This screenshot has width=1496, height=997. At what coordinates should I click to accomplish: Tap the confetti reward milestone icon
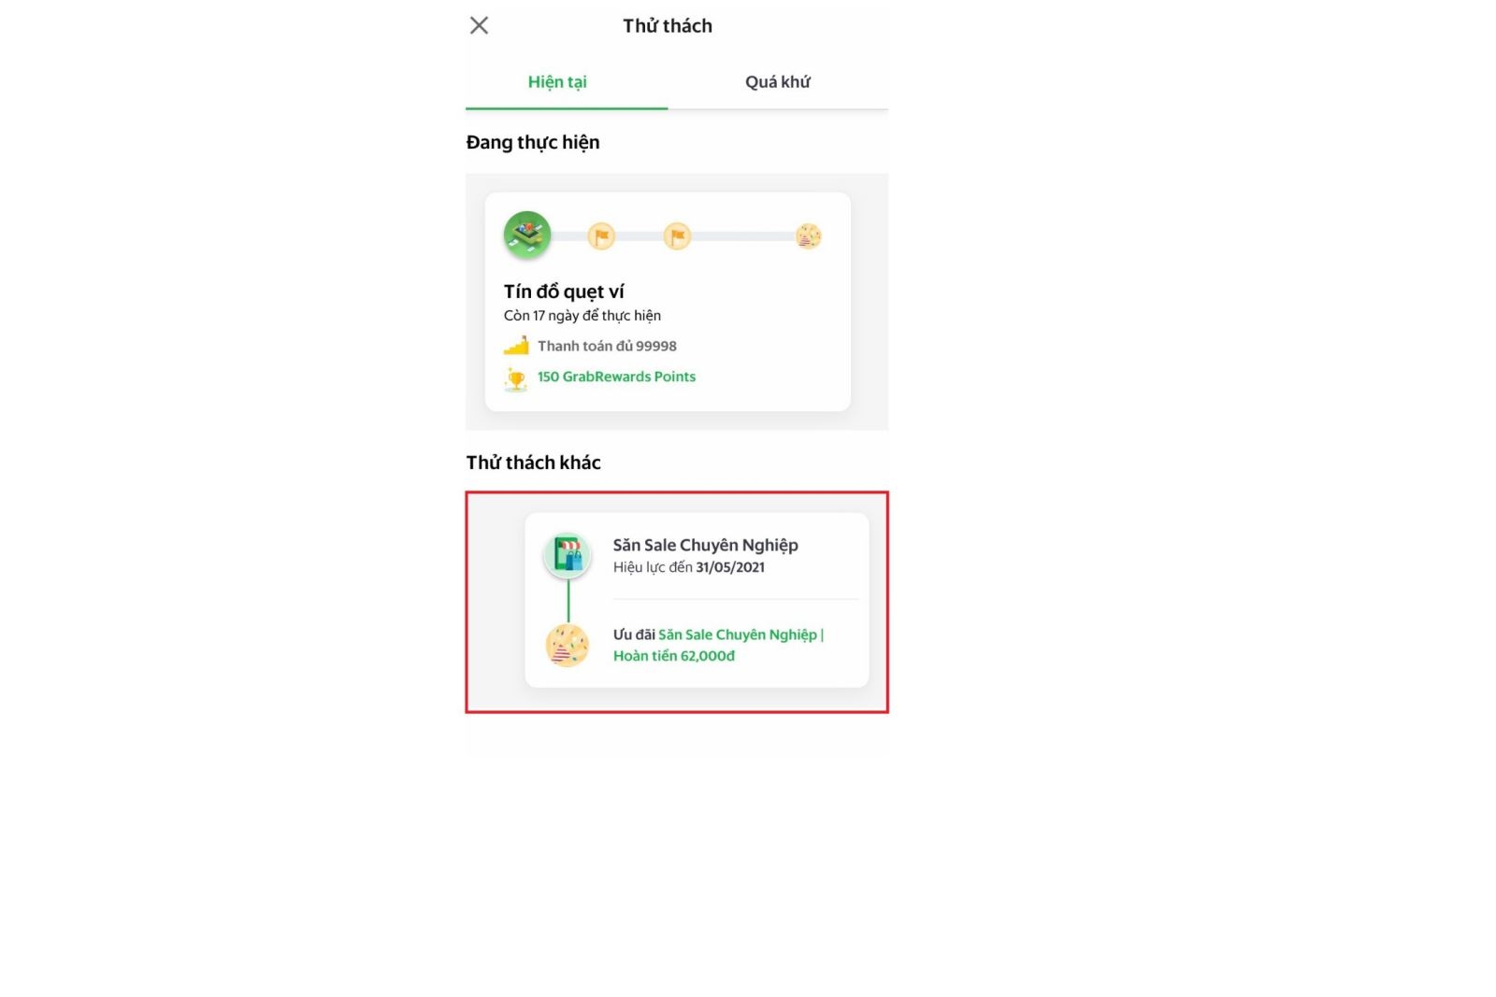pyautogui.click(x=809, y=236)
